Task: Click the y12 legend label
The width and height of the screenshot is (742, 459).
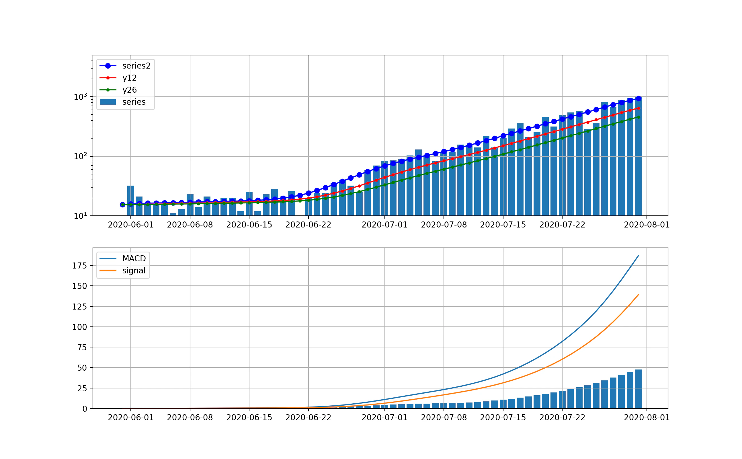Action: 130,78
